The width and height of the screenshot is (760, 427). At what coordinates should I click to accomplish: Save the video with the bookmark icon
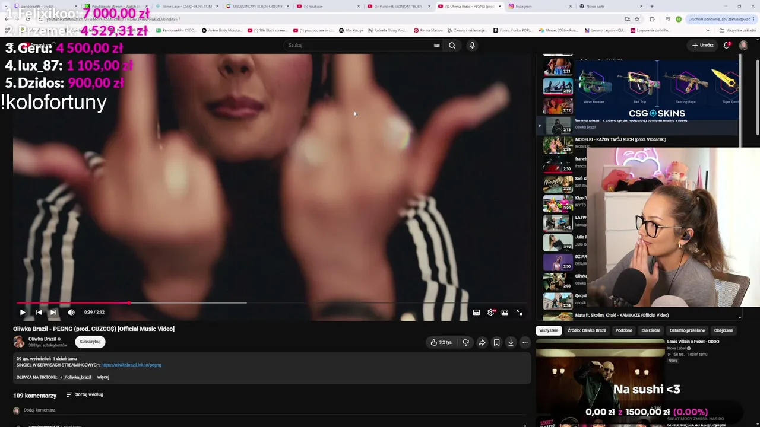tap(496, 342)
